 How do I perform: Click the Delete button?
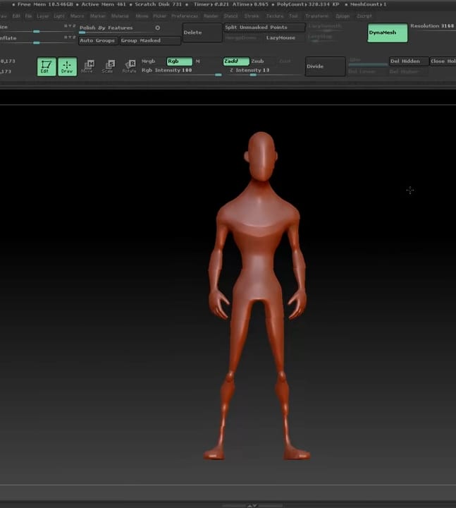coord(202,32)
